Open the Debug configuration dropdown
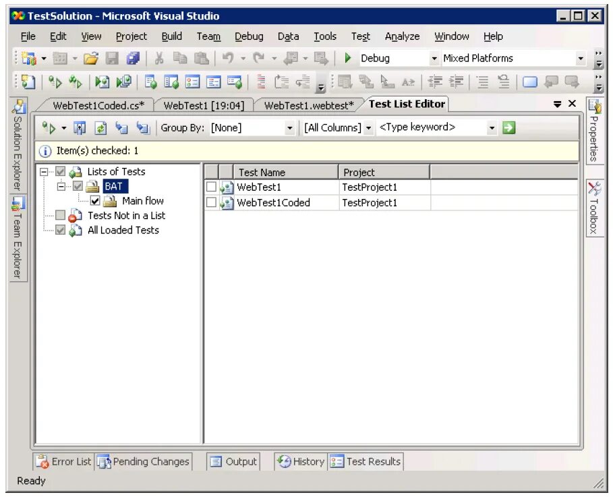 click(434, 59)
